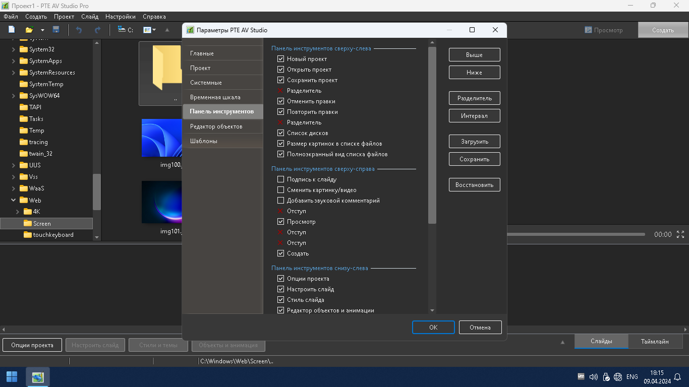Screen dimensions: 689x387
Task: Uncheck the 'Новый проект' checkbox
Action: tap(281, 59)
